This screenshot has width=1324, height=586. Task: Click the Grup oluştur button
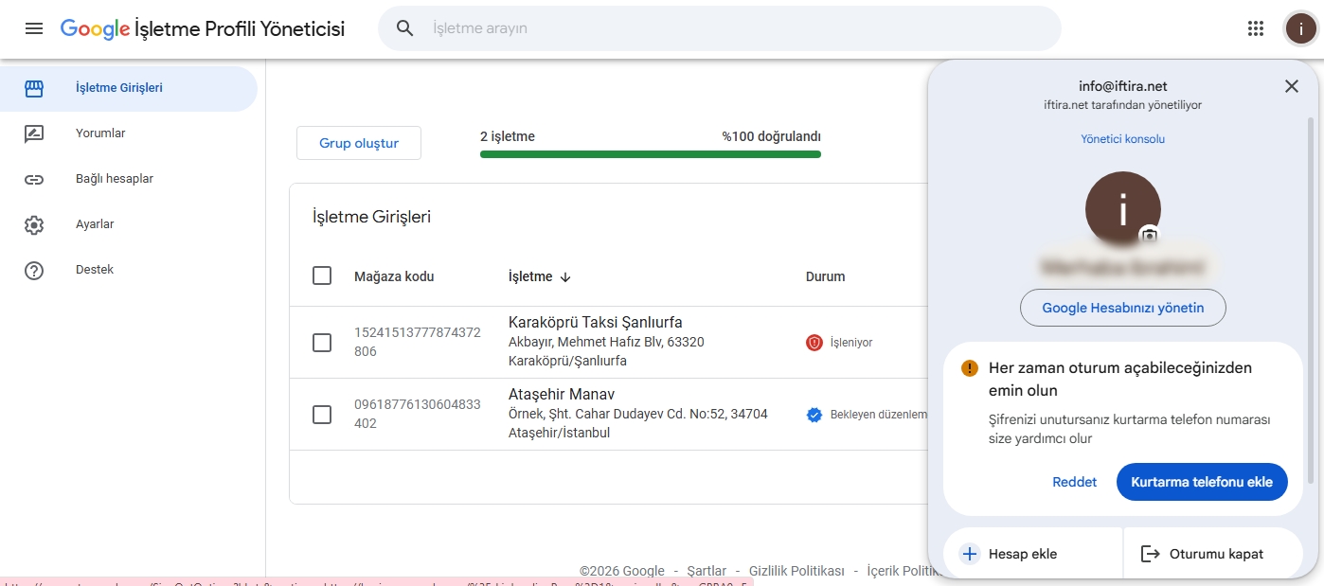pyautogui.click(x=359, y=143)
